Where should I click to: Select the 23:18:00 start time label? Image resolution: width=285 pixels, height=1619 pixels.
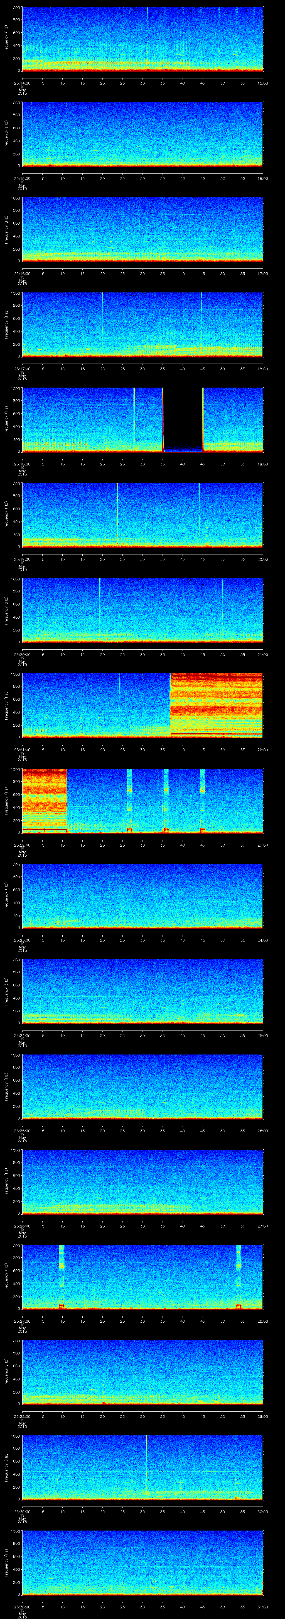(x=22, y=464)
